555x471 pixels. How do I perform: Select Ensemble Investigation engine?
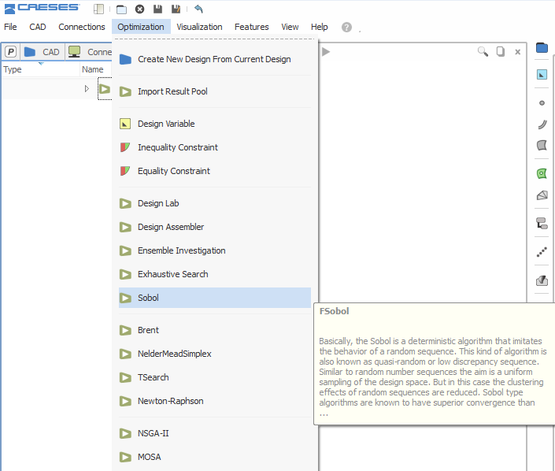[215, 250]
